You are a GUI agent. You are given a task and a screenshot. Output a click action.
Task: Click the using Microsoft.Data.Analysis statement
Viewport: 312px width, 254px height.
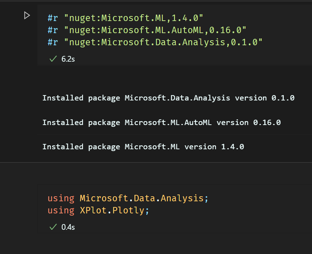(x=127, y=198)
